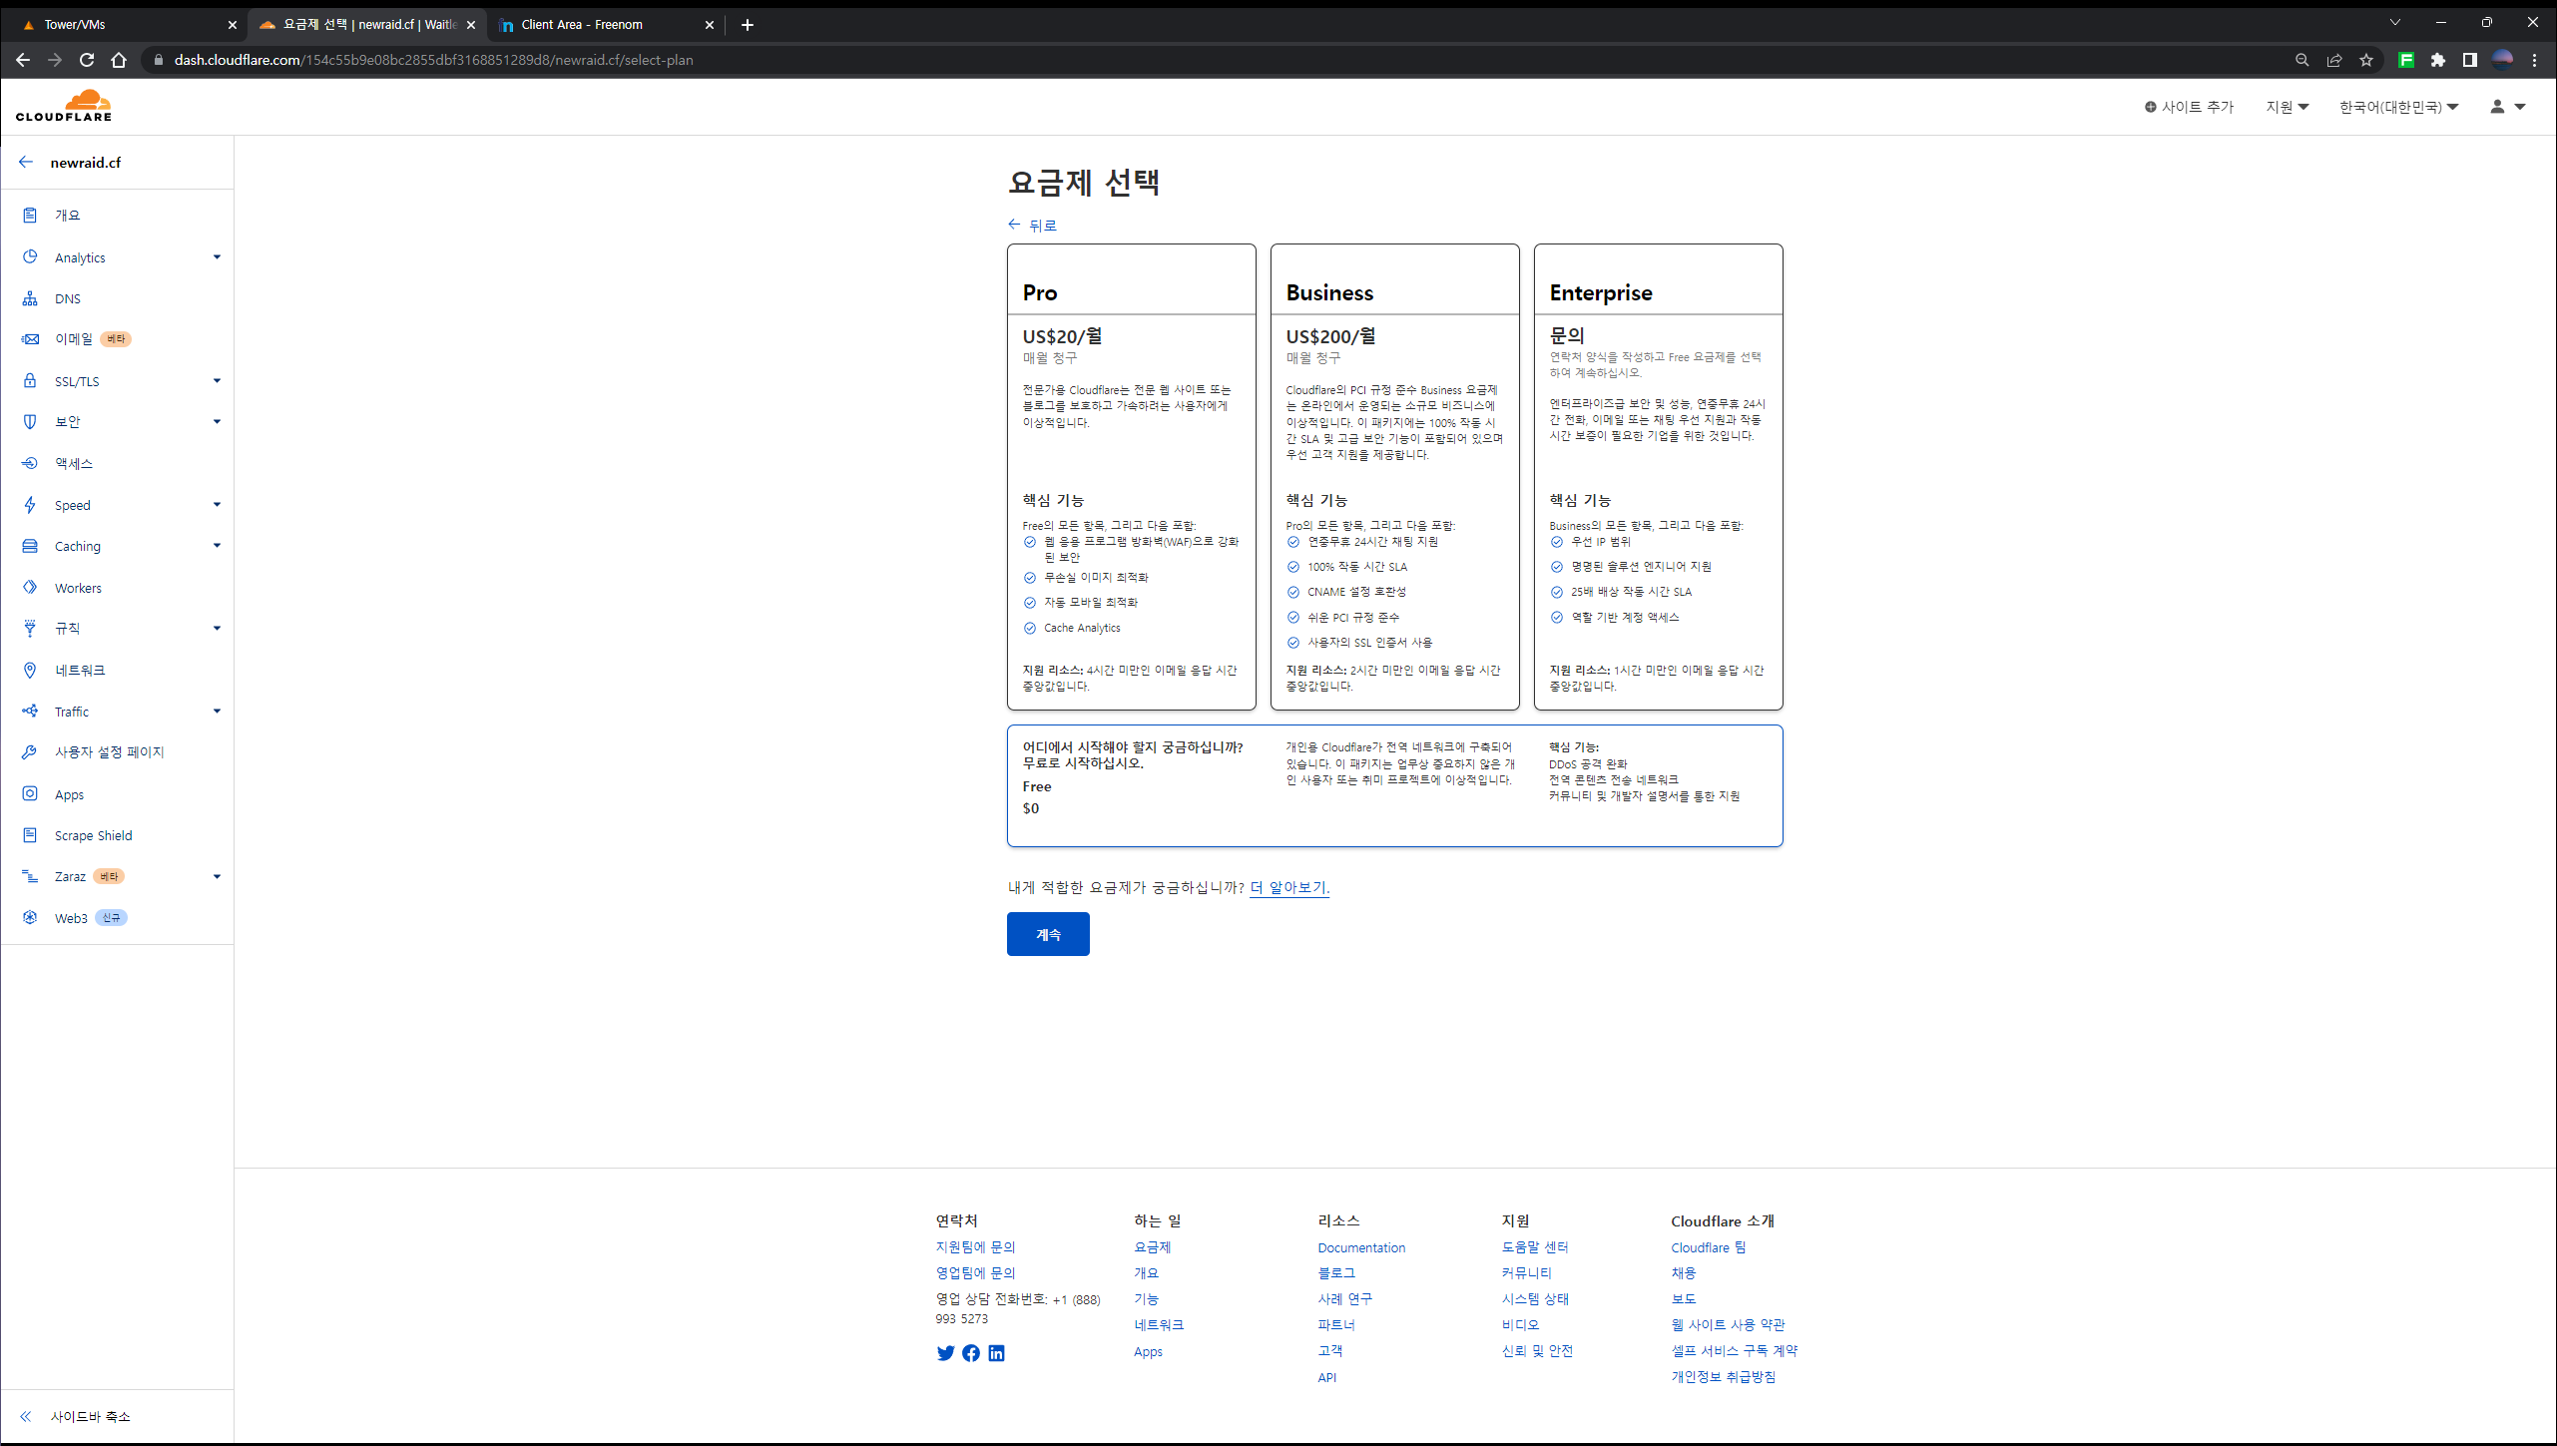Image resolution: width=2557 pixels, height=1446 pixels.
Task: Open the 더 알아보기 link
Action: click(x=1288, y=887)
